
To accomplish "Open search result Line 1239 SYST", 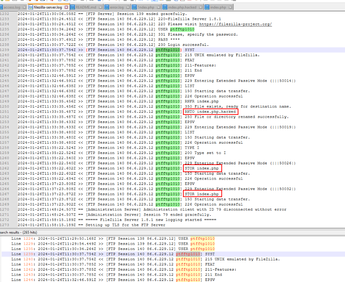I will (x=113, y=254).
